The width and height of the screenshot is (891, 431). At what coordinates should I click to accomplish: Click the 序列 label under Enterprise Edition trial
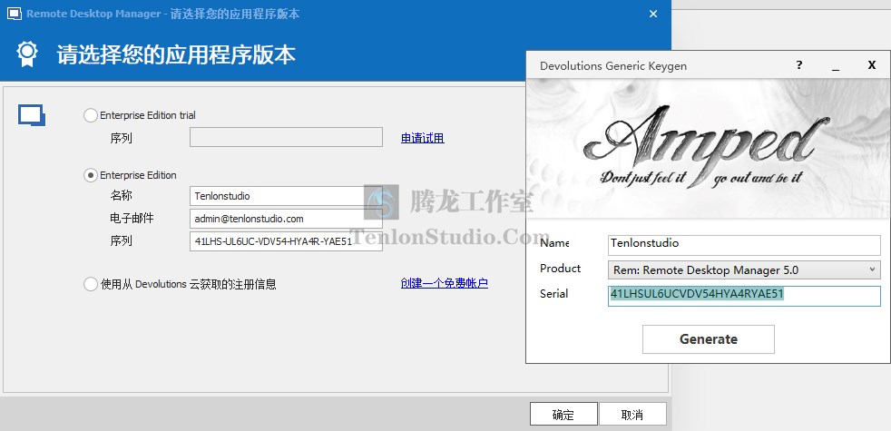121,138
